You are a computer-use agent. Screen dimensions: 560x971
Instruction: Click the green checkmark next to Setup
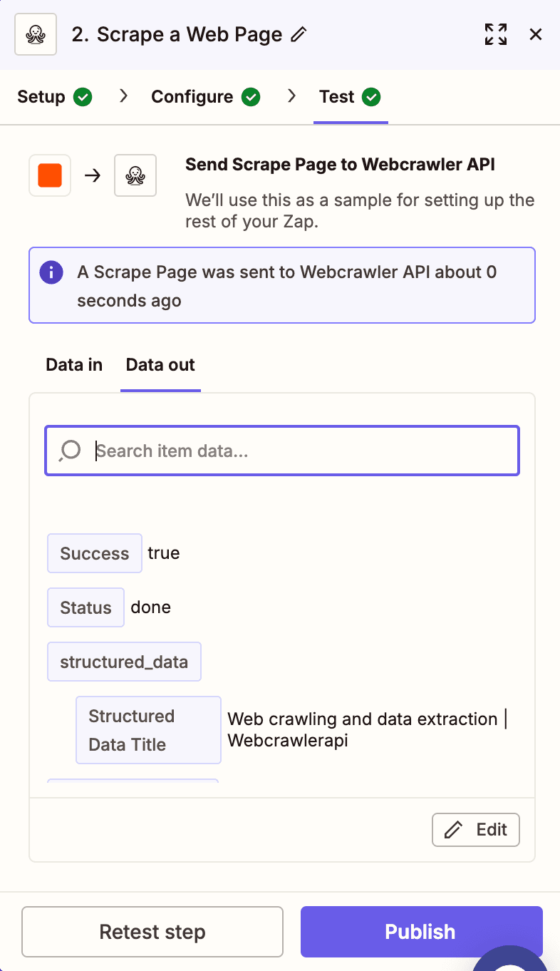(x=83, y=96)
